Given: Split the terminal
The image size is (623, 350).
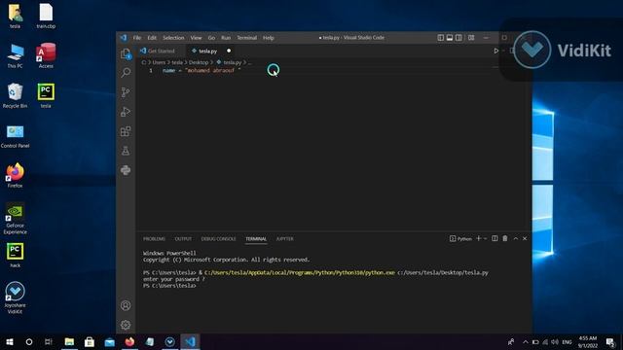Looking at the screenshot, I should [495, 238].
